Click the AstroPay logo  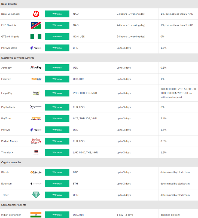(36, 68)
